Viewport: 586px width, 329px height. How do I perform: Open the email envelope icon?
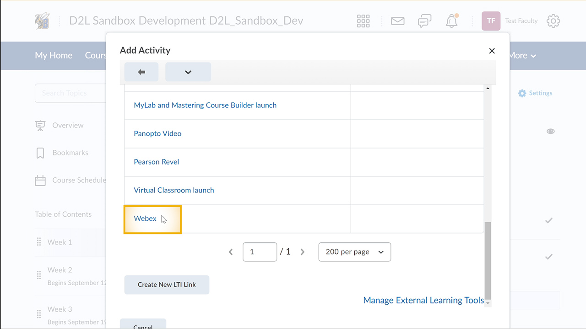click(397, 21)
